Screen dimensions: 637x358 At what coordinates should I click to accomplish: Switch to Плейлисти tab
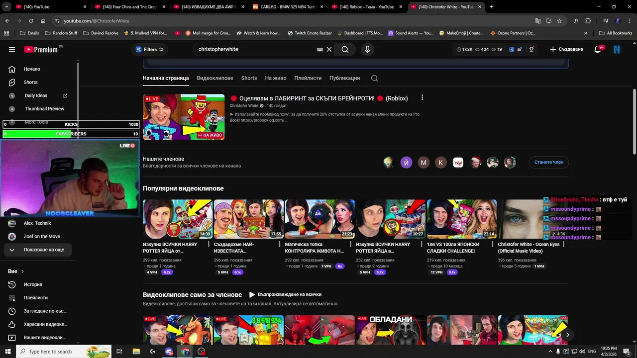(308, 78)
